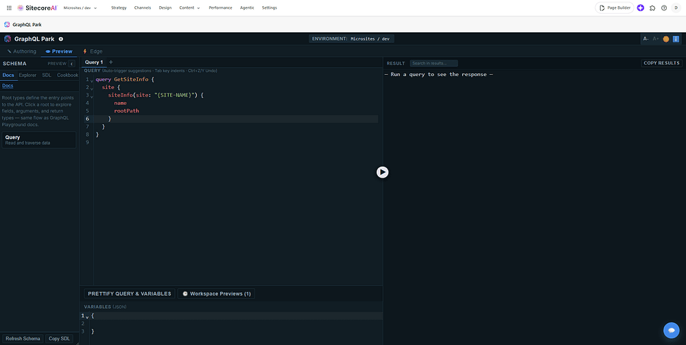Open the Microsites / dev environment dropdown
The width and height of the screenshot is (686, 345).
point(80,8)
